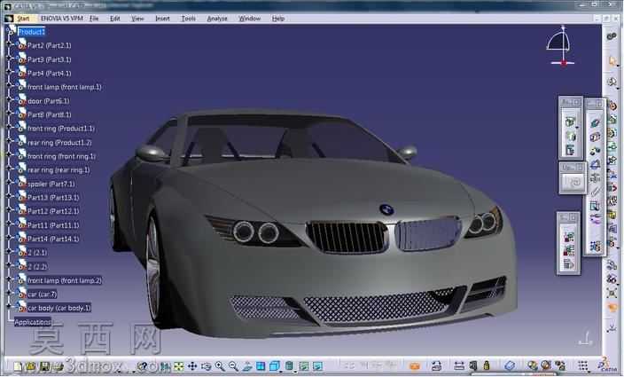
Task: Select front ring (Product1.1) in tree
Action: [x=61, y=129]
